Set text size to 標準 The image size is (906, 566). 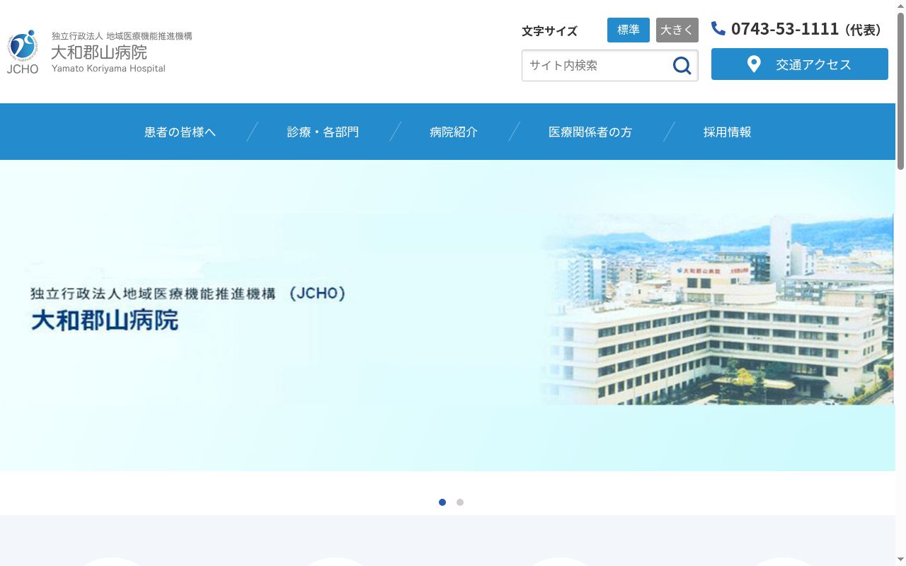[x=629, y=30]
